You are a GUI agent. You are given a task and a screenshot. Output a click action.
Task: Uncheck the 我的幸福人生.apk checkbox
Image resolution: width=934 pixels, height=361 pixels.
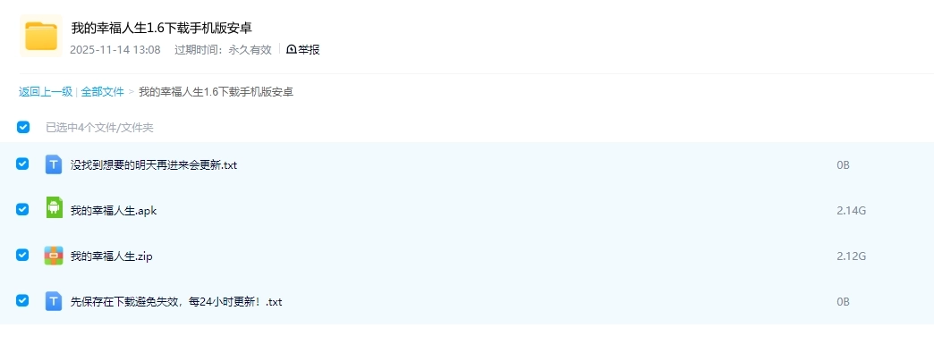click(23, 209)
